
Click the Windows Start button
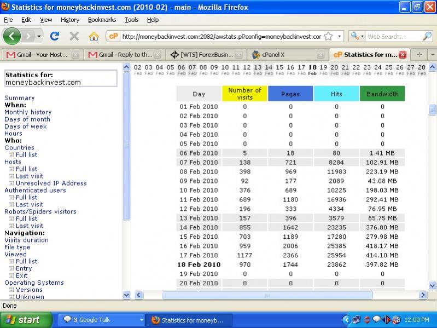23,320
